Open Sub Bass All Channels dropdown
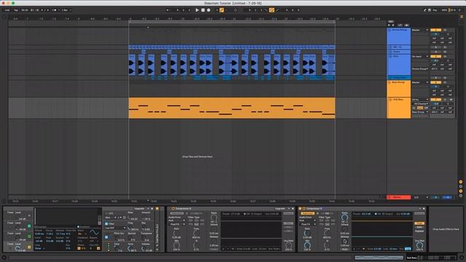The height and width of the screenshot is (262, 466). pos(420,103)
